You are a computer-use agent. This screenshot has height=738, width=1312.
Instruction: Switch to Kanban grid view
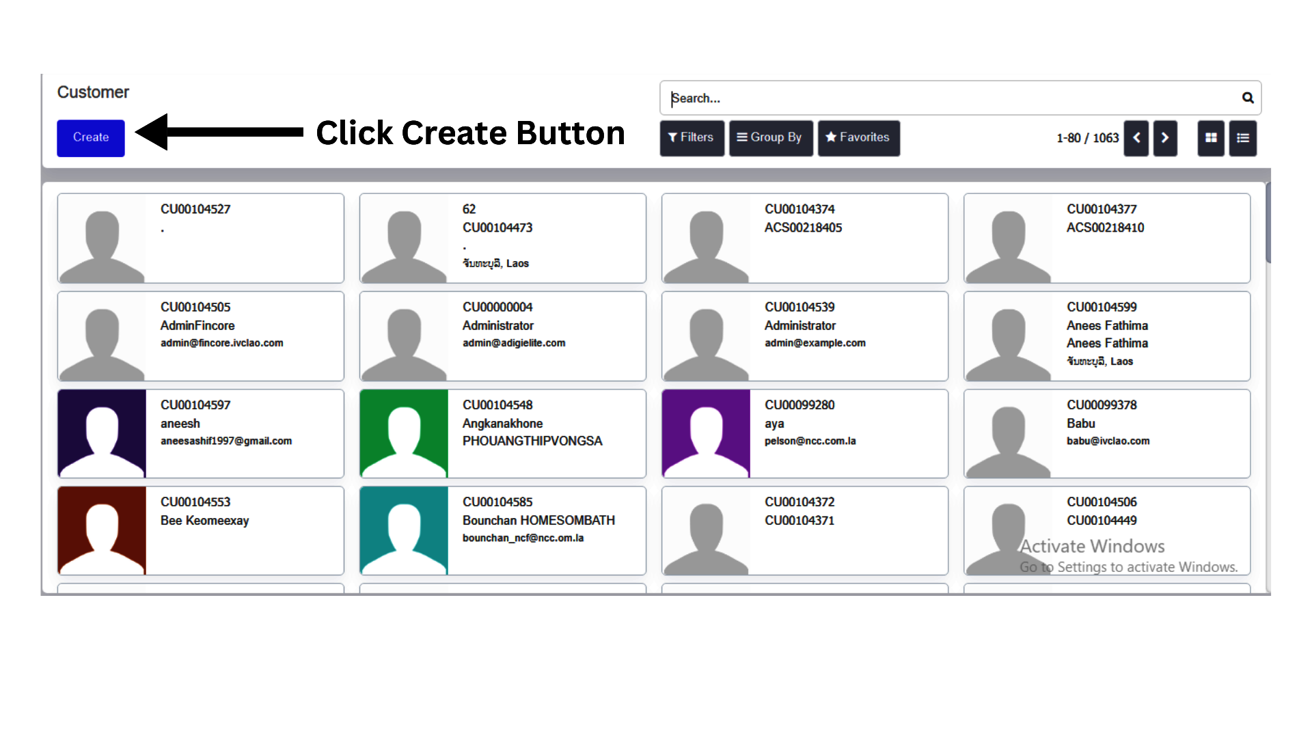1211,138
